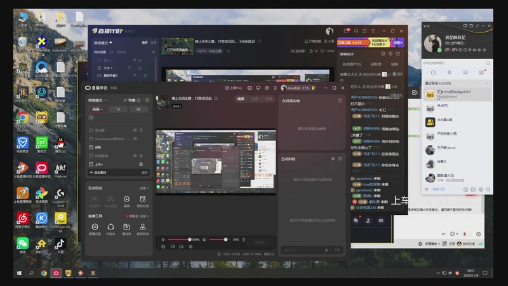The width and height of the screenshot is (508, 286).
Task: Switch preview orientation to 双屏
Action: pyautogui.click(x=269, y=99)
